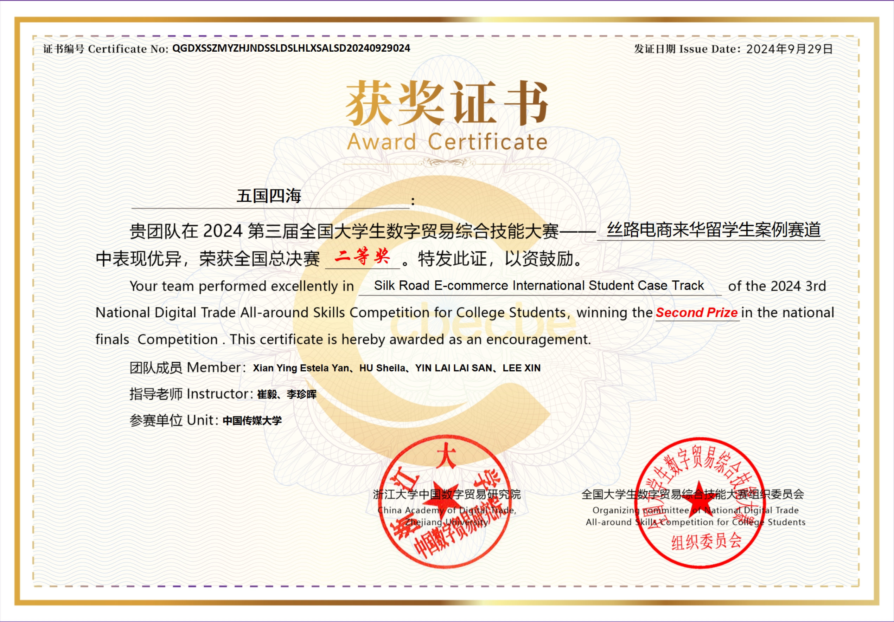Click member name 'LEE XIN'
Image resolution: width=894 pixels, height=622 pixels.
(x=521, y=368)
